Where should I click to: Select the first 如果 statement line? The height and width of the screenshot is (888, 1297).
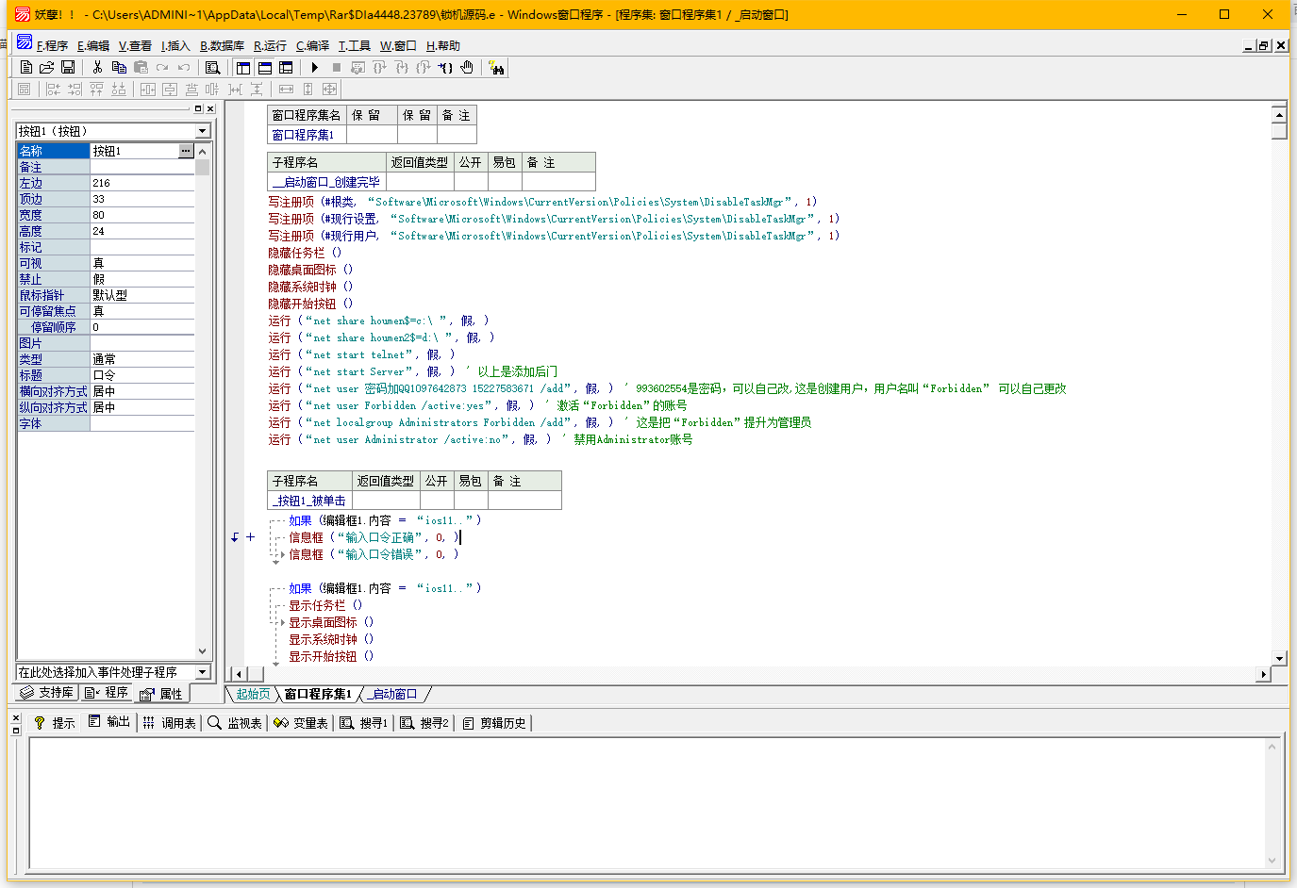(385, 520)
